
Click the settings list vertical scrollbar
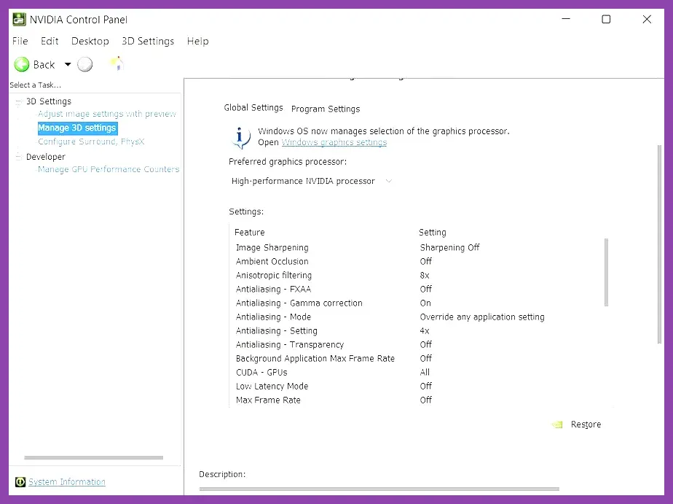606,272
